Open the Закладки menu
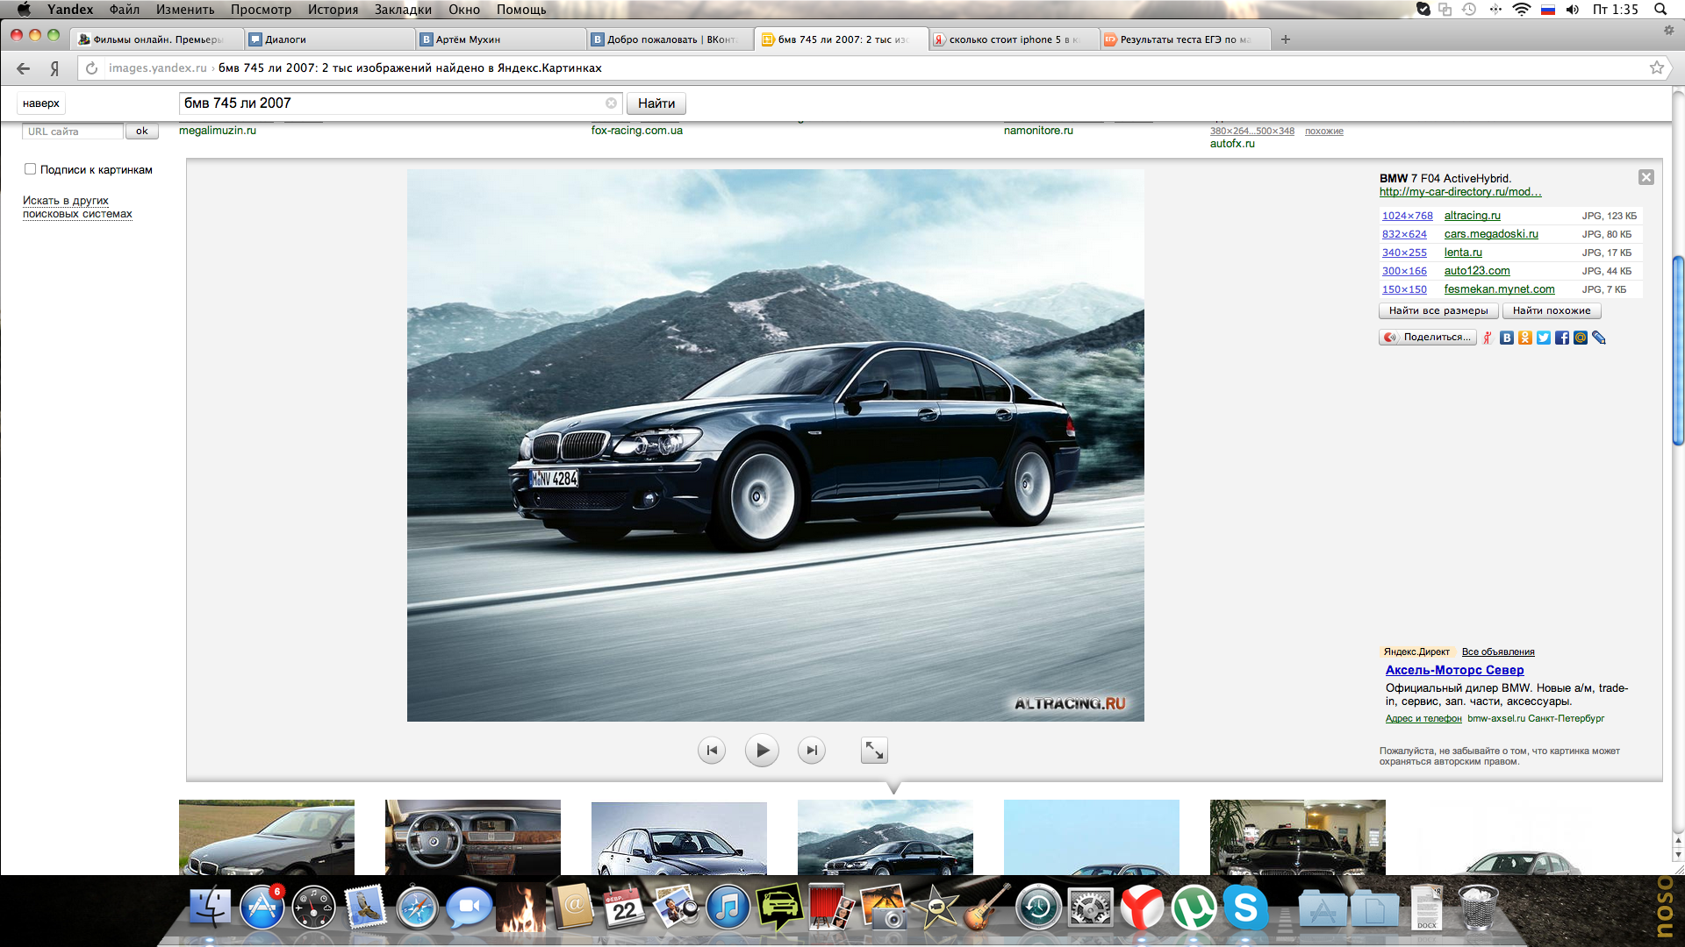 click(403, 10)
